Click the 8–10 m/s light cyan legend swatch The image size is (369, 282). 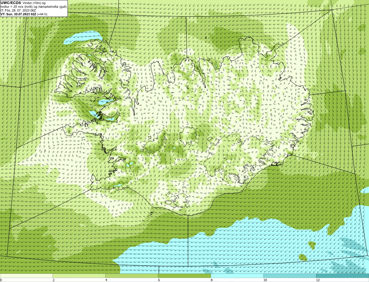[237, 276]
